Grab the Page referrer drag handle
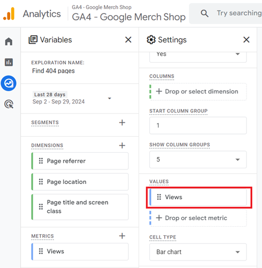 (x=41, y=161)
